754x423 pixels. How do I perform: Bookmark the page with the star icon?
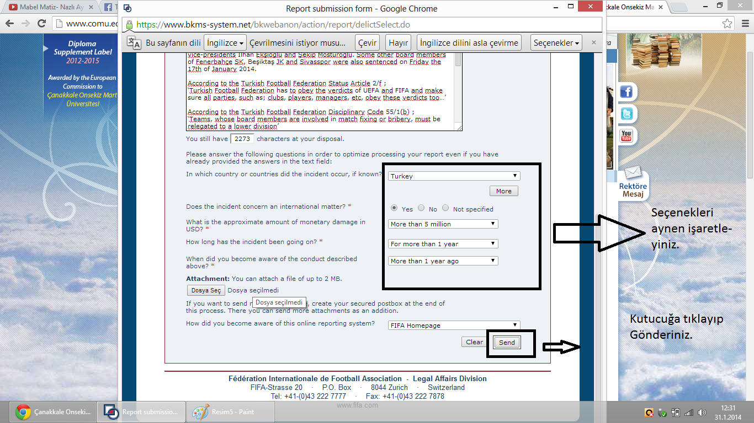(728, 24)
